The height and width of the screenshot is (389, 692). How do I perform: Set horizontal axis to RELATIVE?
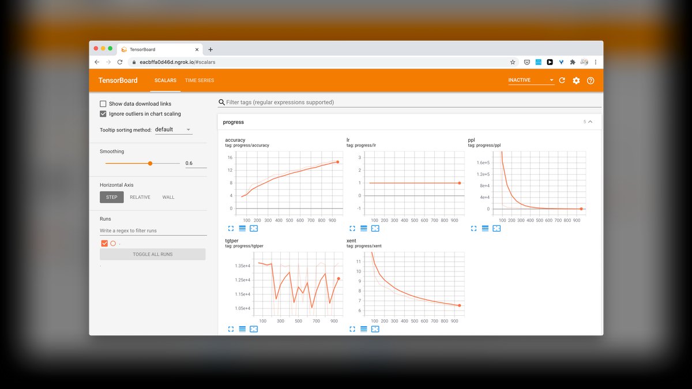click(140, 197)
